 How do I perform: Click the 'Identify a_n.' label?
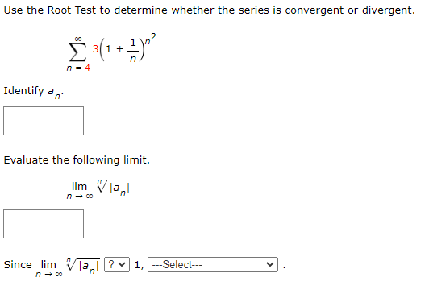[x=34, y=92]
